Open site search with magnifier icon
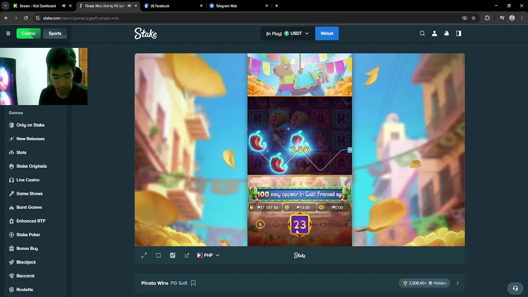528x297 pixels. click(x=422, y=33)
